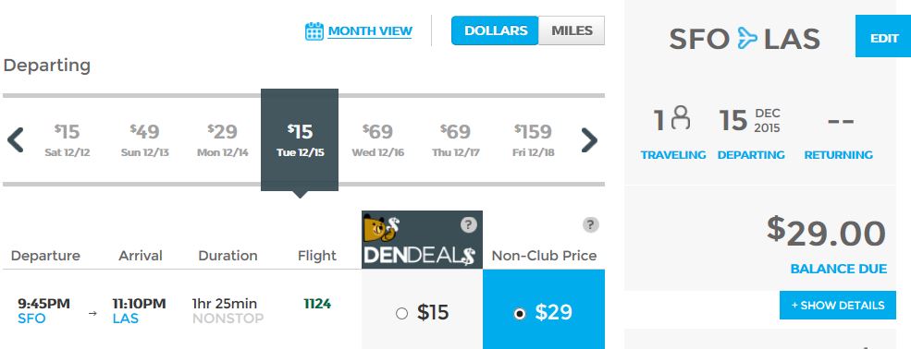Click the SFO departure airport link
This screenshot has width=911, height=349.
click(x=31, y=319)
